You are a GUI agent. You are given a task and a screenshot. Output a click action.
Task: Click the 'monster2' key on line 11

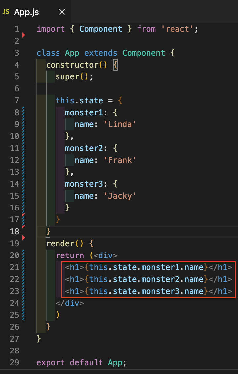click(x=84, y=148)
